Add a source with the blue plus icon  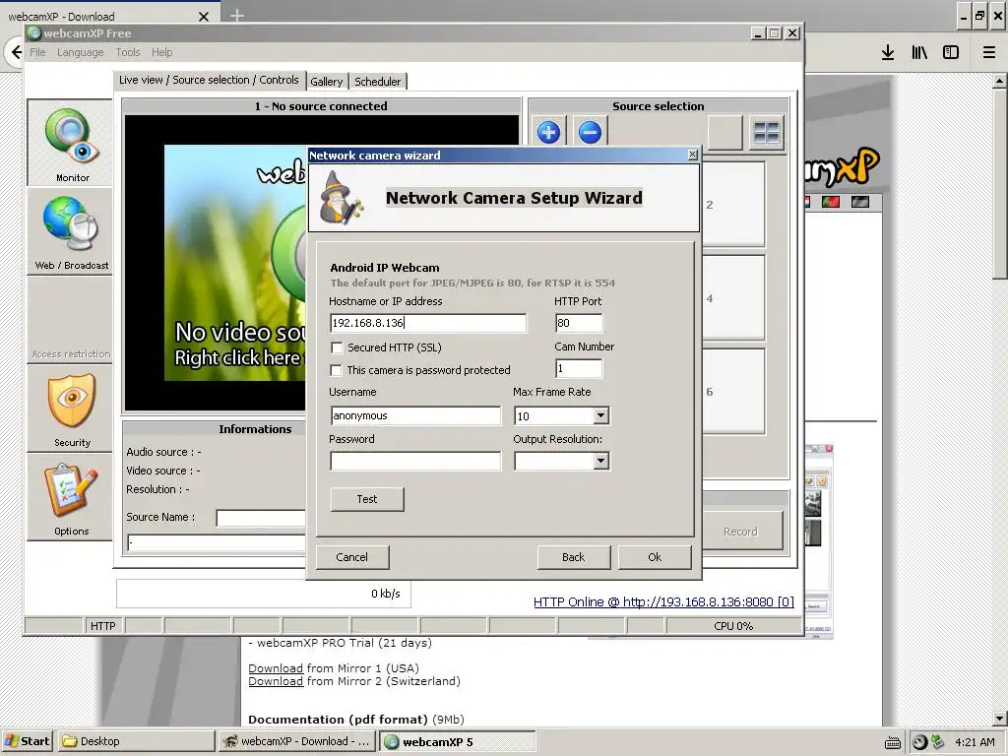(x=548, y=133)
